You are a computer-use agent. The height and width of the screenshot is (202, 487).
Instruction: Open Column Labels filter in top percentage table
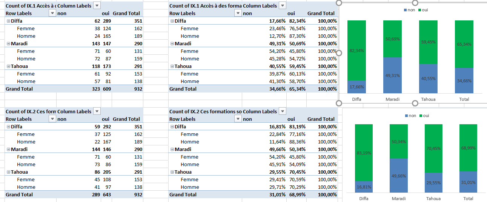coord(283,6)
